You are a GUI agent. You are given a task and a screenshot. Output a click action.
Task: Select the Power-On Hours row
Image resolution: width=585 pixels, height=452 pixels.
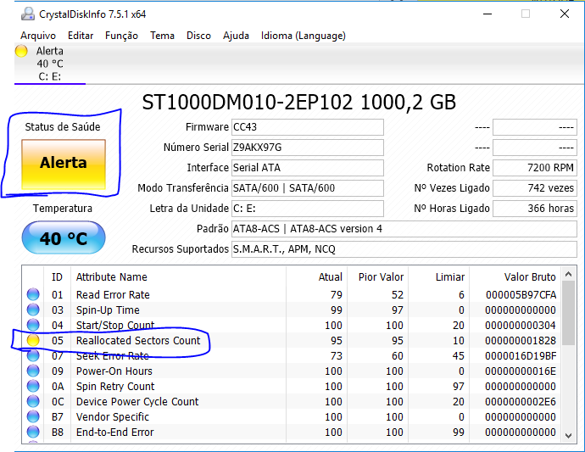[292, 371]
